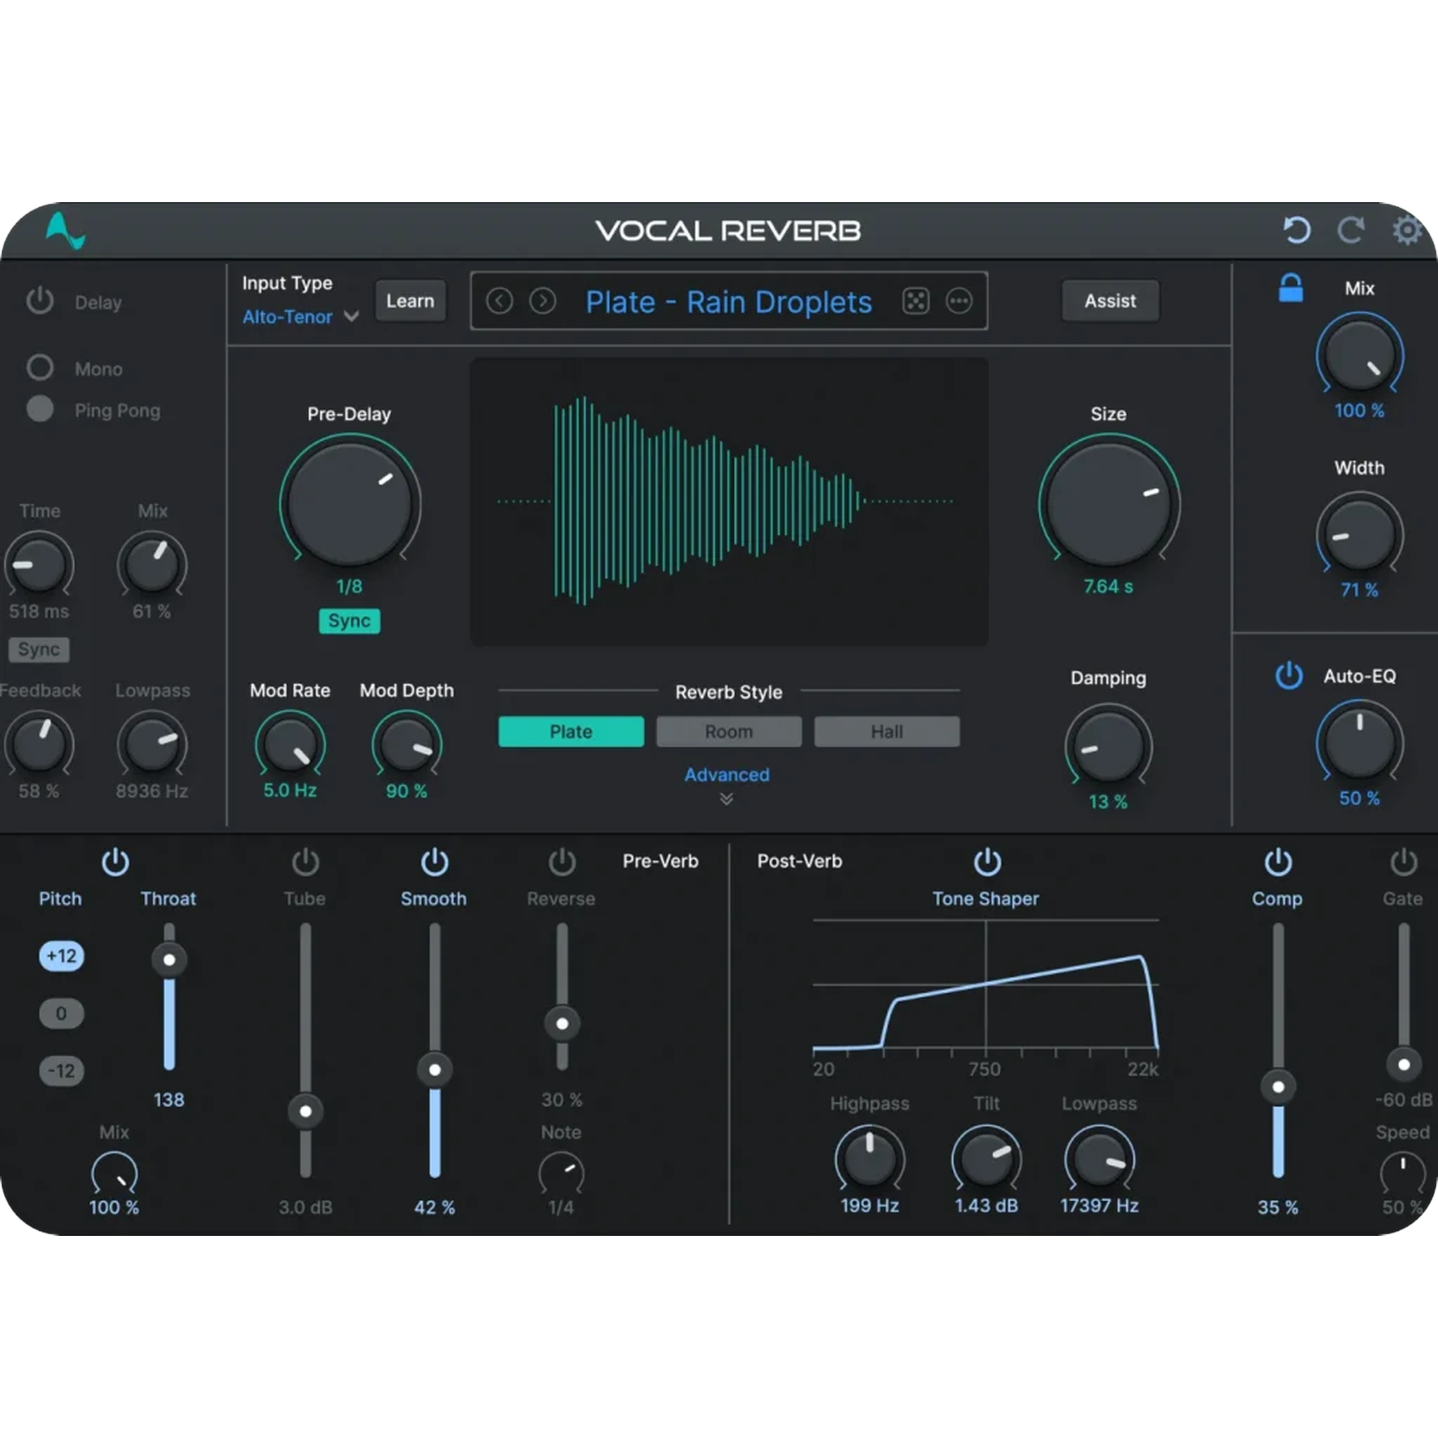Click the Assist button

tap(1110, 301)
